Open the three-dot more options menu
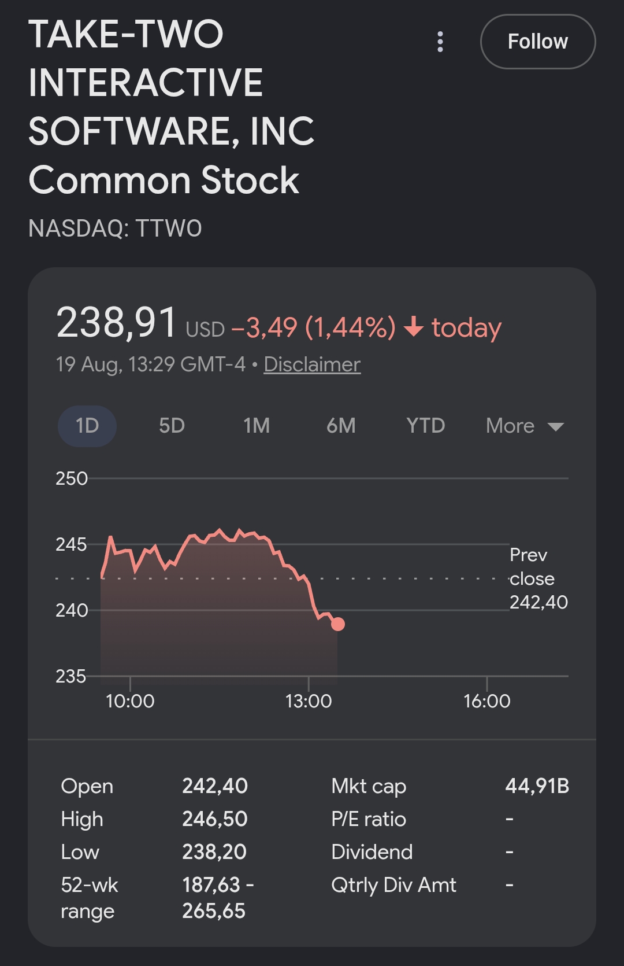 pos(440,42)
